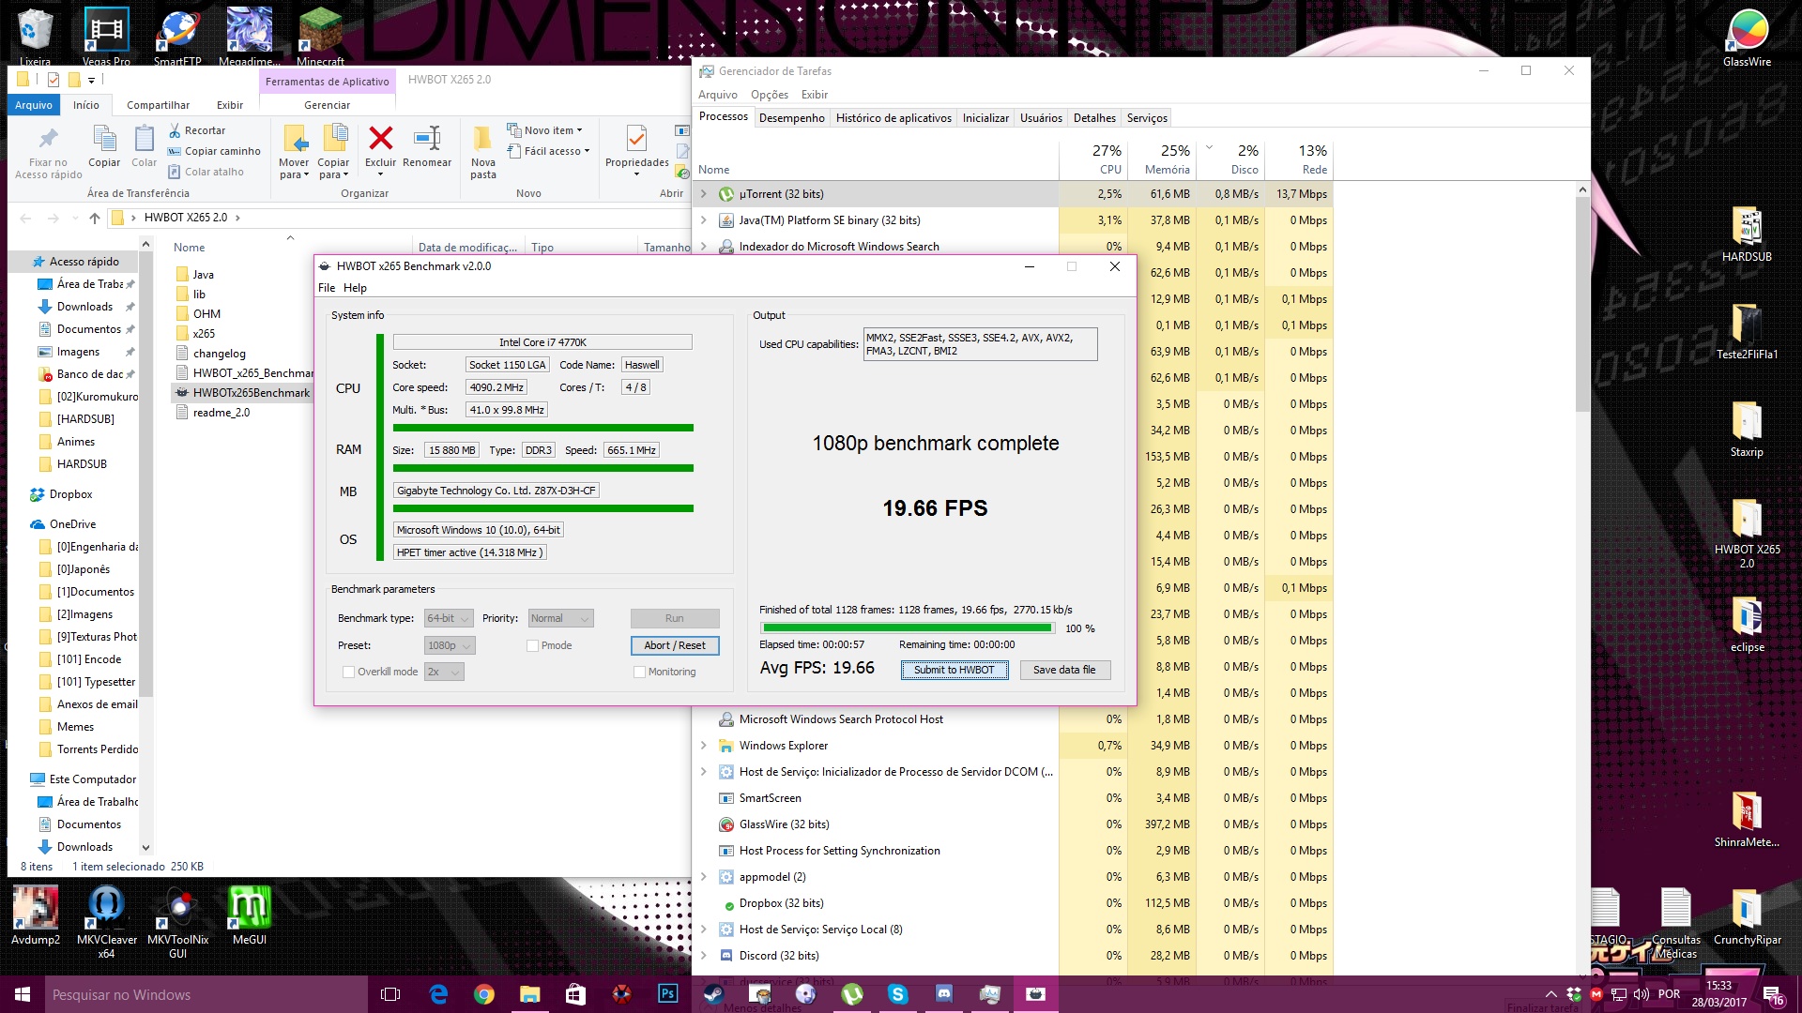Open the Priority Normal dropdown
Image resolution: width=1802 pixels, height=1013 pixels.
coord(560,618)
